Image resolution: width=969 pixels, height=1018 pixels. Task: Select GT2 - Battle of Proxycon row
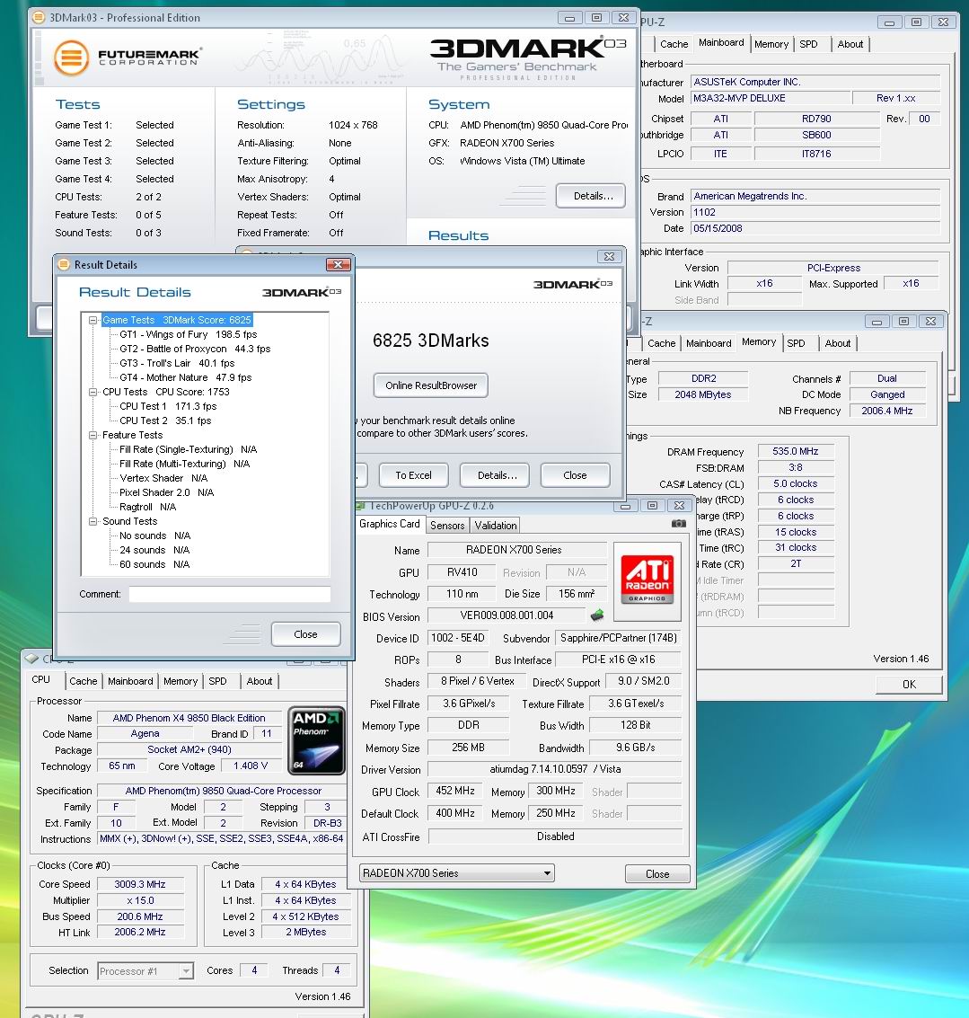pyautogui.click(x=195, y=349)
